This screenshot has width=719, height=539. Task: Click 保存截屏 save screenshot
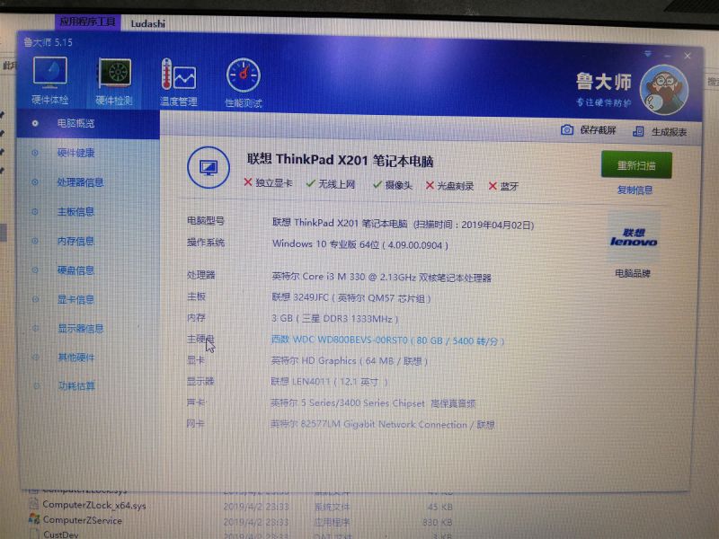pos(598,130)
